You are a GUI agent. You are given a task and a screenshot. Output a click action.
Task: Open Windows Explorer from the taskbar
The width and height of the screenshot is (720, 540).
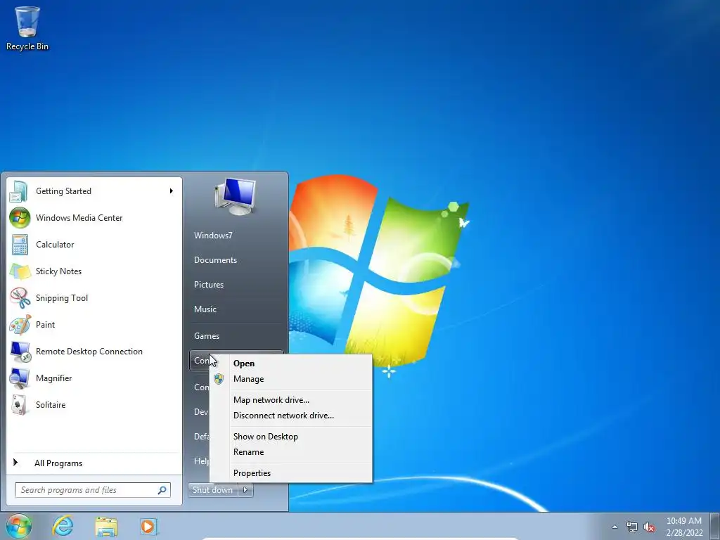[106, 526]
